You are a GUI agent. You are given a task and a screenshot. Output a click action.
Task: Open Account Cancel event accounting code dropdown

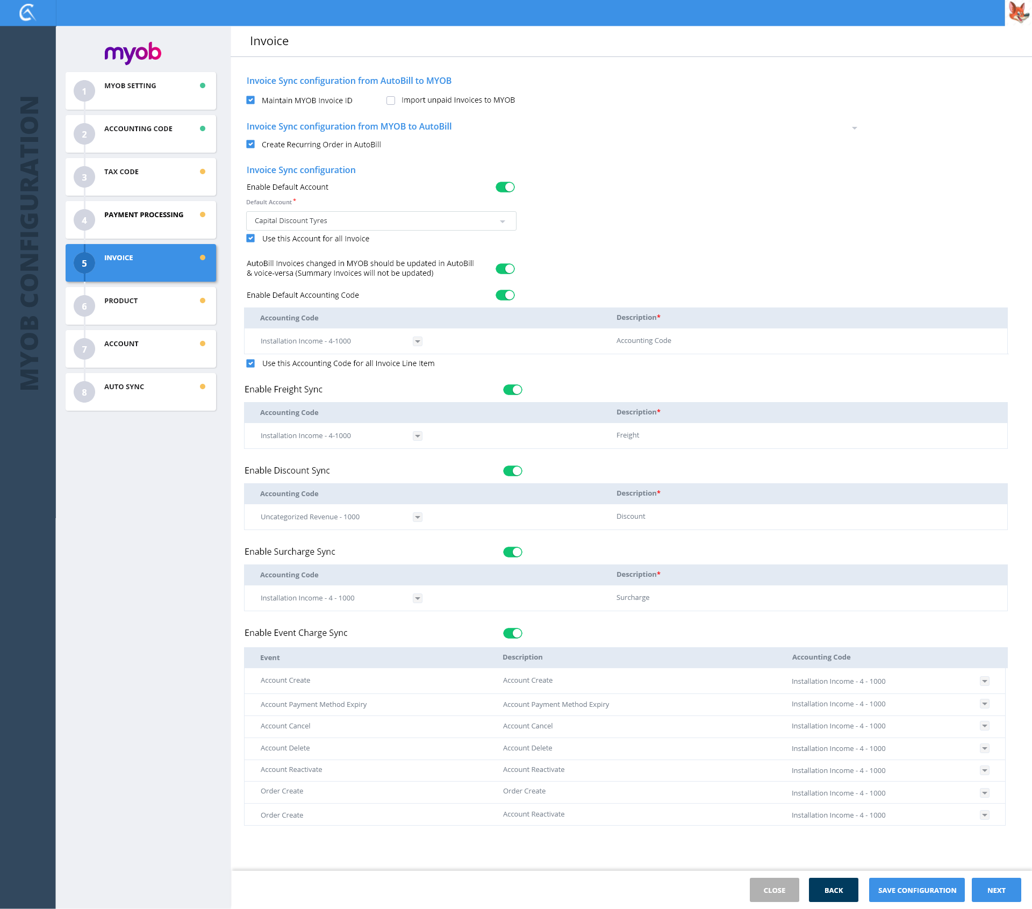[984, 726]
